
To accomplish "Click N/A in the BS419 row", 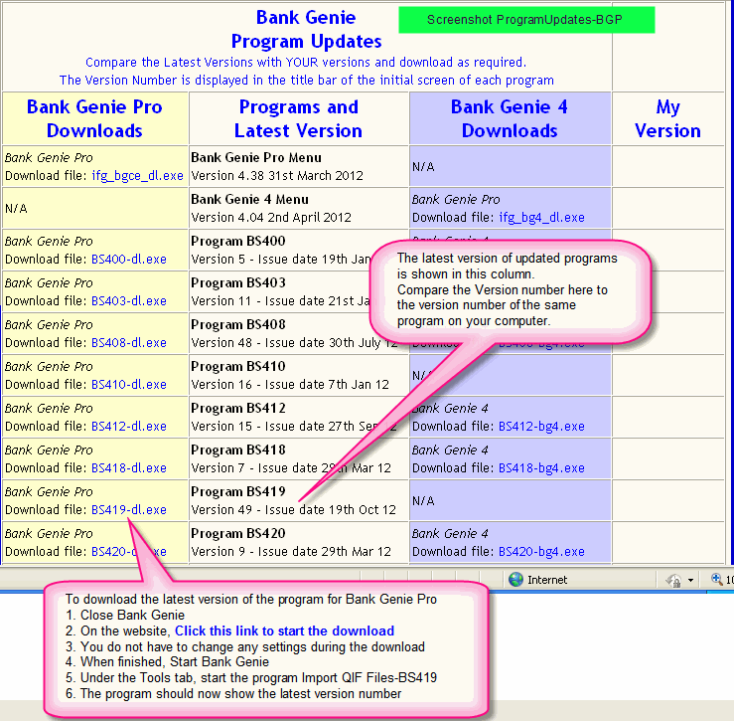I will coord(423,500).
